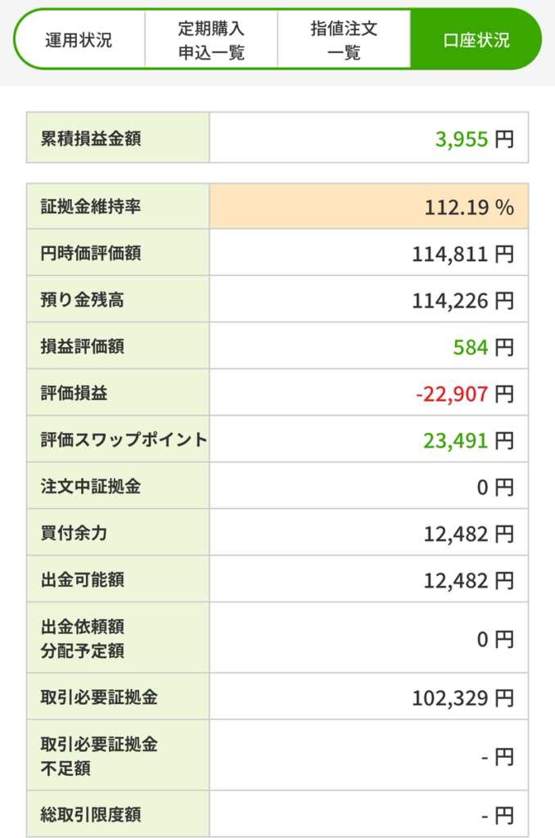
Task: Select the 取引必要証拠金 value 102,329 円
Action: pos(463,697)
